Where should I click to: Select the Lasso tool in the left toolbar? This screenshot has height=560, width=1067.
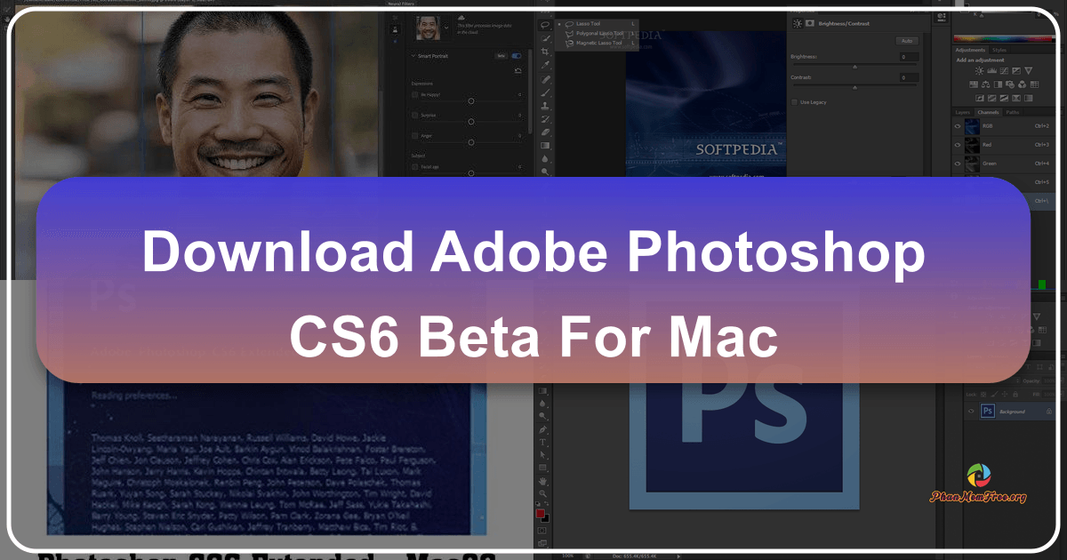[546, 24]
